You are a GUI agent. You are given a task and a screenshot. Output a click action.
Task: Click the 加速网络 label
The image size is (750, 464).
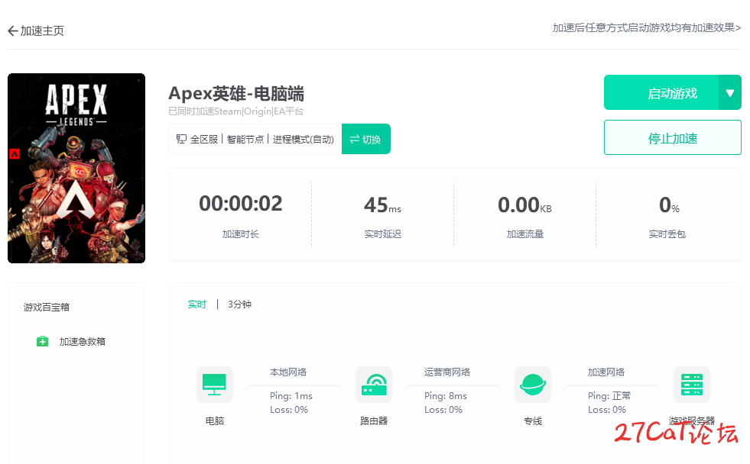[x=606, y=372]
